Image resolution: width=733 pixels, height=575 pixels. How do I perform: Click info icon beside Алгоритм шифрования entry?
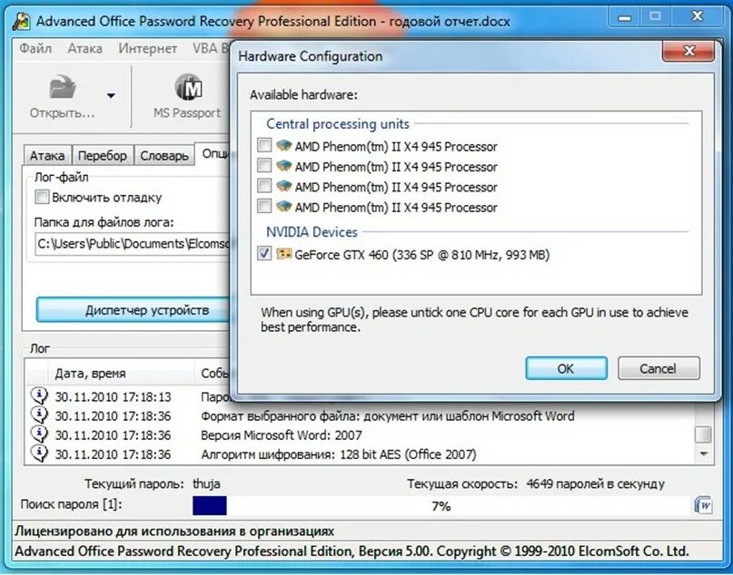39,453
